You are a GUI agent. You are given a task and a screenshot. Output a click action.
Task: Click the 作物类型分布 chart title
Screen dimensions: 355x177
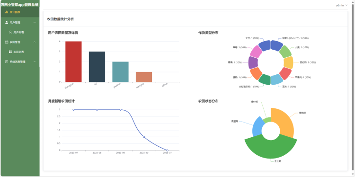tap(208, 33)
